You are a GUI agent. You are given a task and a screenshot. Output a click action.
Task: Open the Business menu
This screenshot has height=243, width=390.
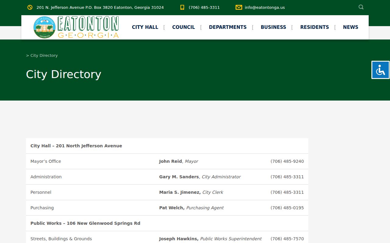coord(273,27)
